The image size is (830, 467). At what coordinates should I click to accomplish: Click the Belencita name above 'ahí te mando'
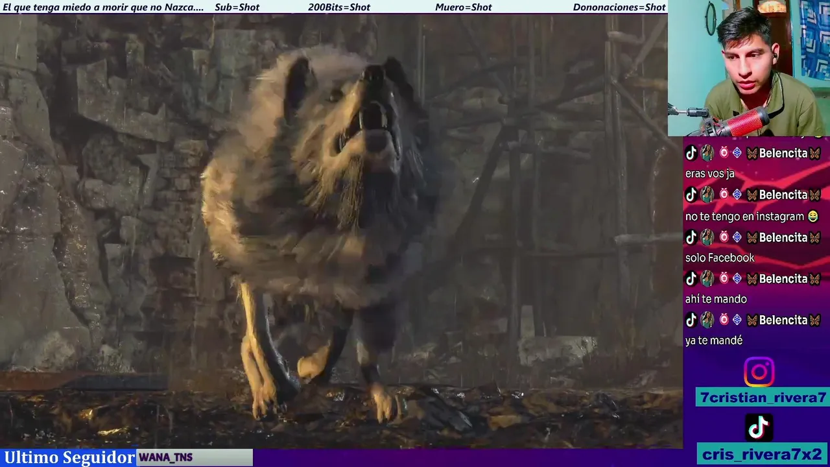pos(783,279)
